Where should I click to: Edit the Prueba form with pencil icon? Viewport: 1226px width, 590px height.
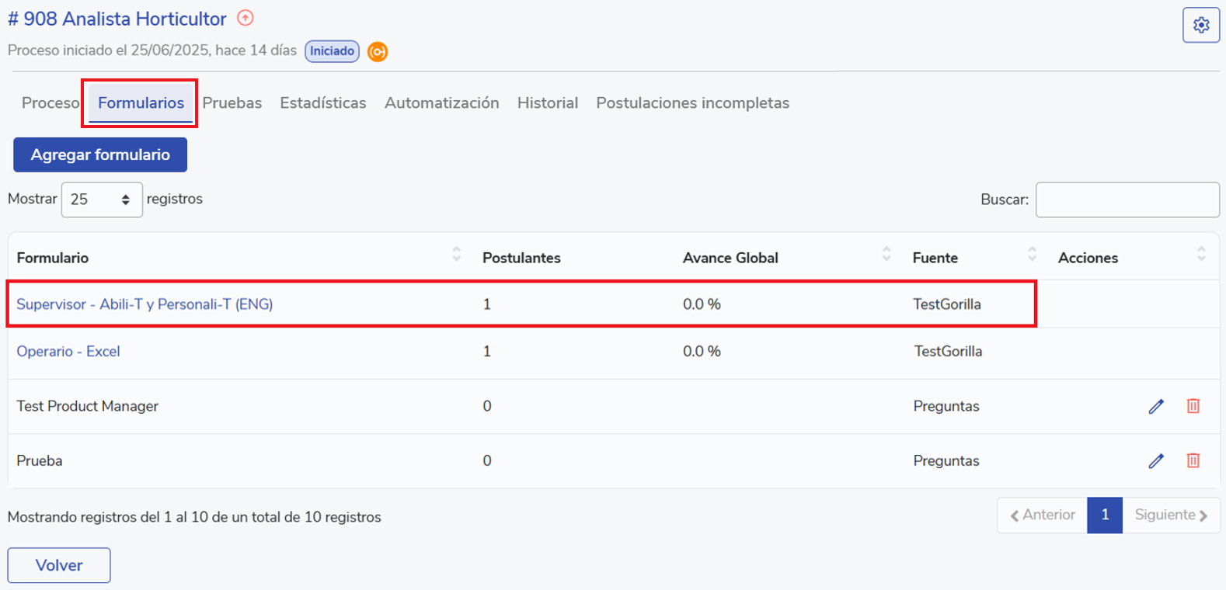[1156, 461]
